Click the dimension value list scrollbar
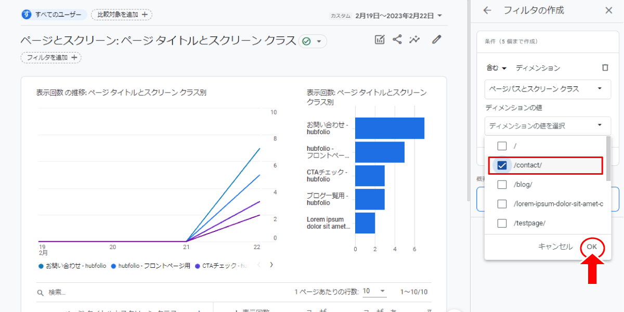Viewport: 624px width, 312px height. [x=608, y=159]
